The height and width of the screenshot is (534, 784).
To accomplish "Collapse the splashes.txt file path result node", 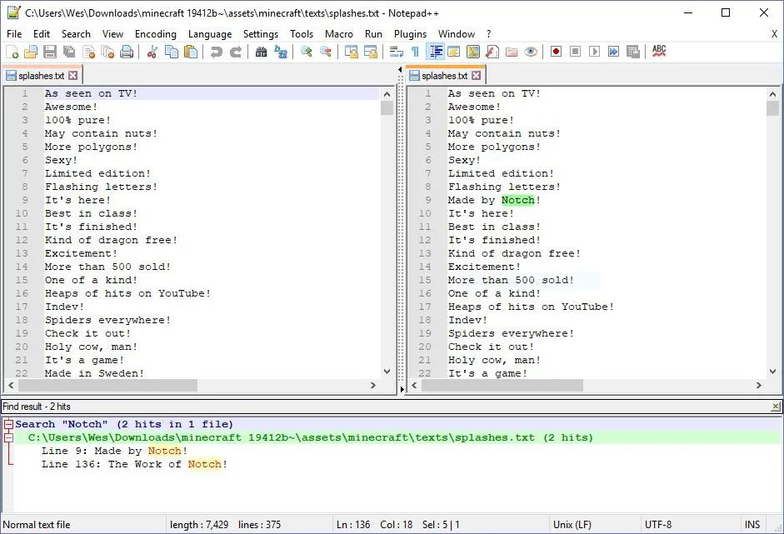I will pyautogui.click(x=8, y=438).
